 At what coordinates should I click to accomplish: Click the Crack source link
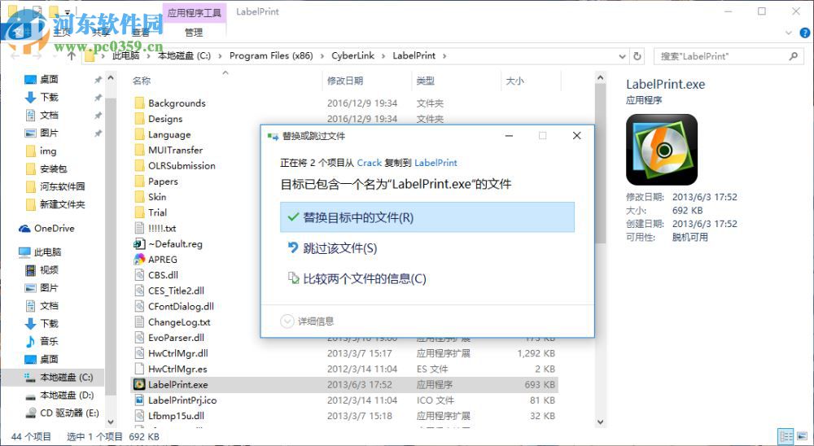pyautogui.click(x=369, y=163)
